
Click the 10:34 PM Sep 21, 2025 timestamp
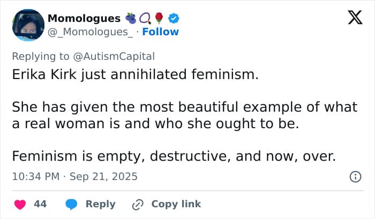tap(75, 176)
